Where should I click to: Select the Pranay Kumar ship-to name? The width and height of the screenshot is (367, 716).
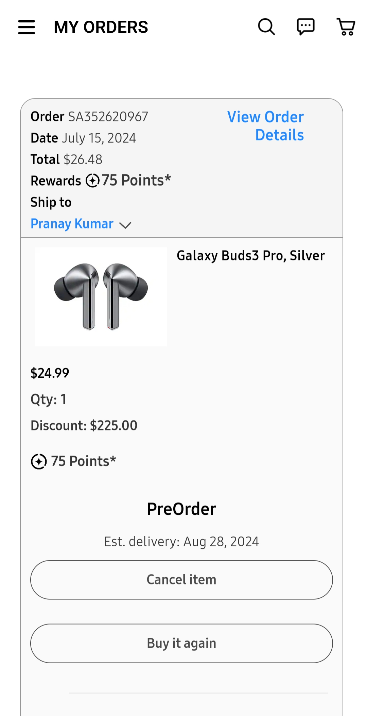pos(72,224)
